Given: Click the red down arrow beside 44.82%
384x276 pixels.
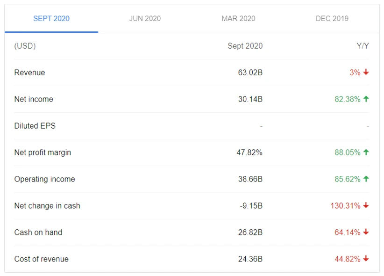Looking at the screenshot, I should click(x=366, y=259).
